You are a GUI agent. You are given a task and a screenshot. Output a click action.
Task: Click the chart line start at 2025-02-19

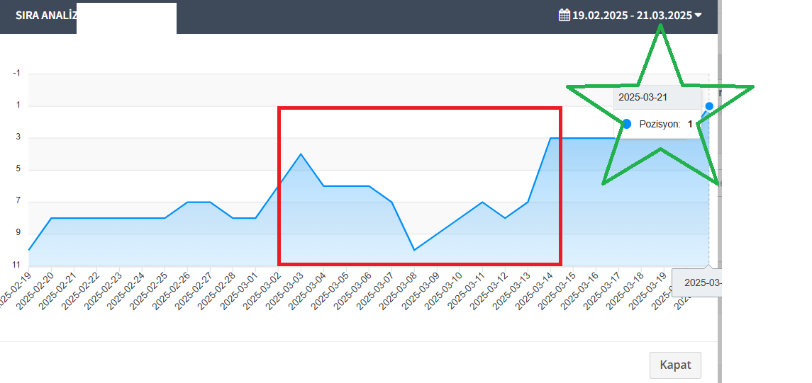(x=29, y=250)
